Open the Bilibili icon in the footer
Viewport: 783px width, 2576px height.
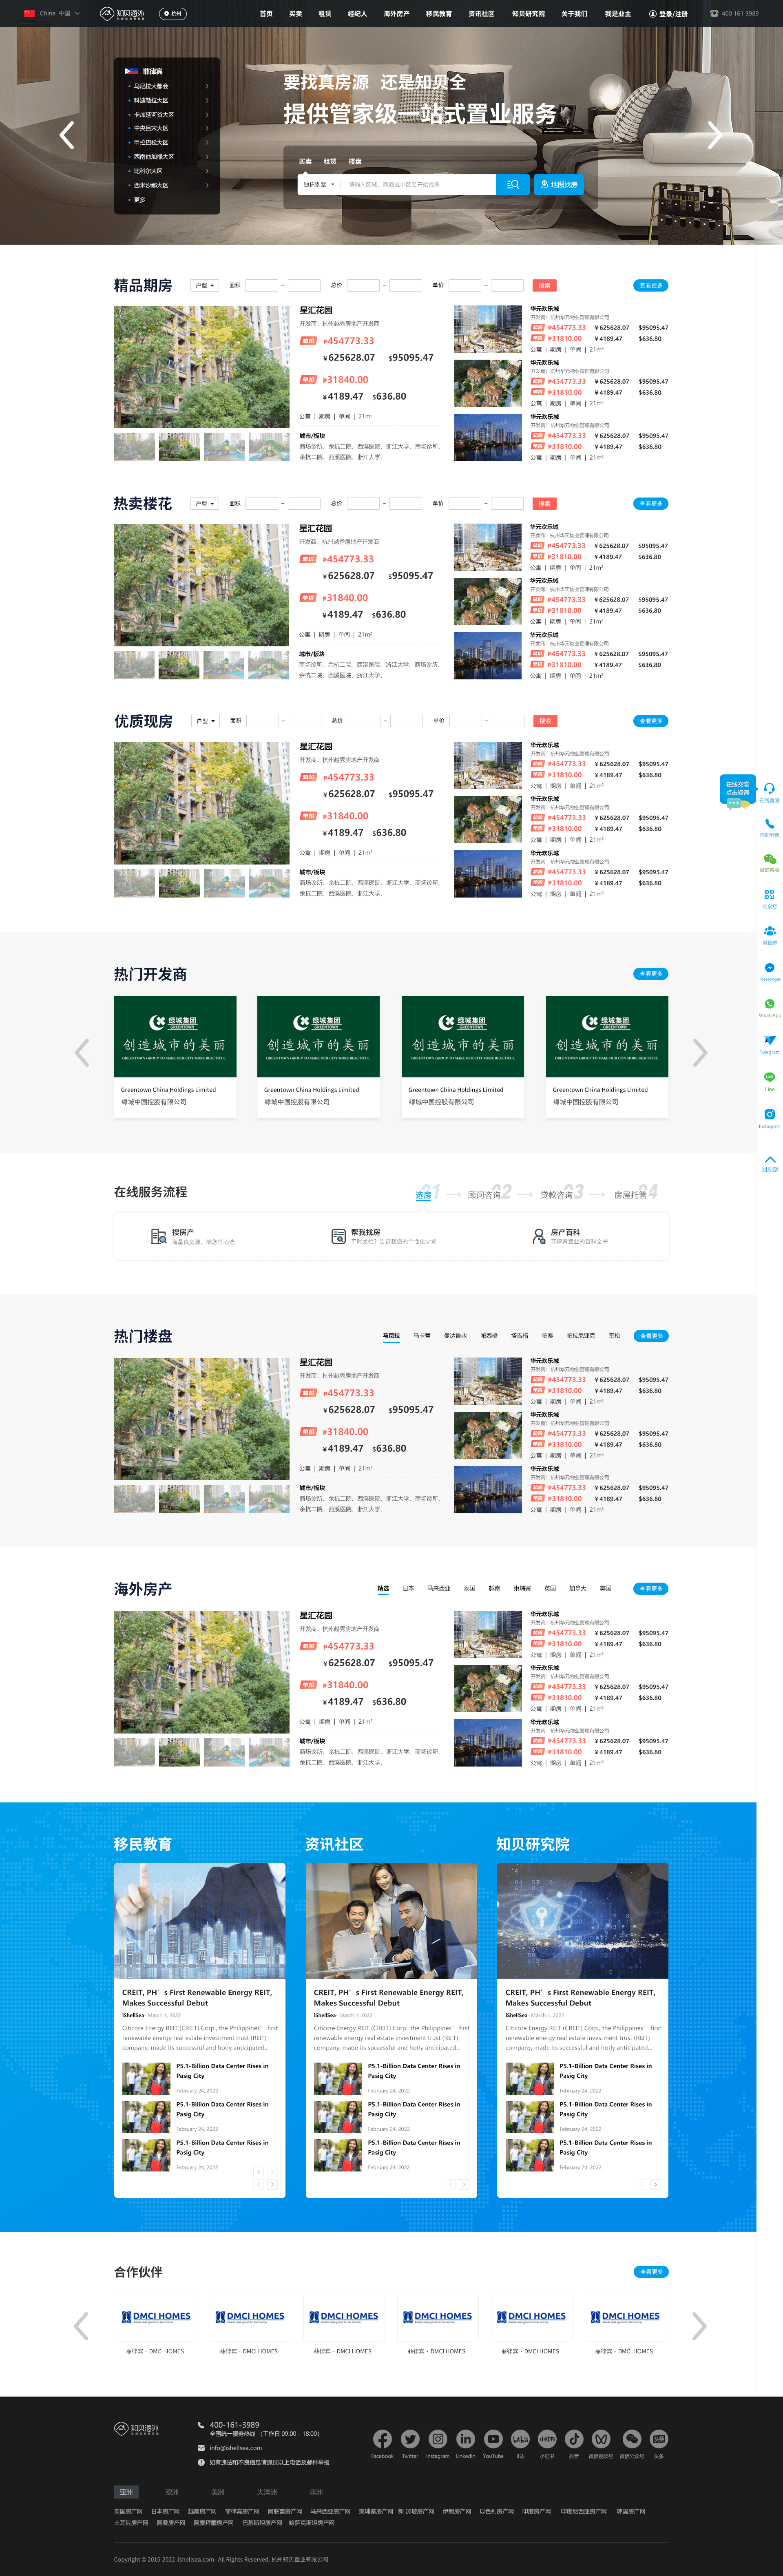click(x=520, y=2439)
